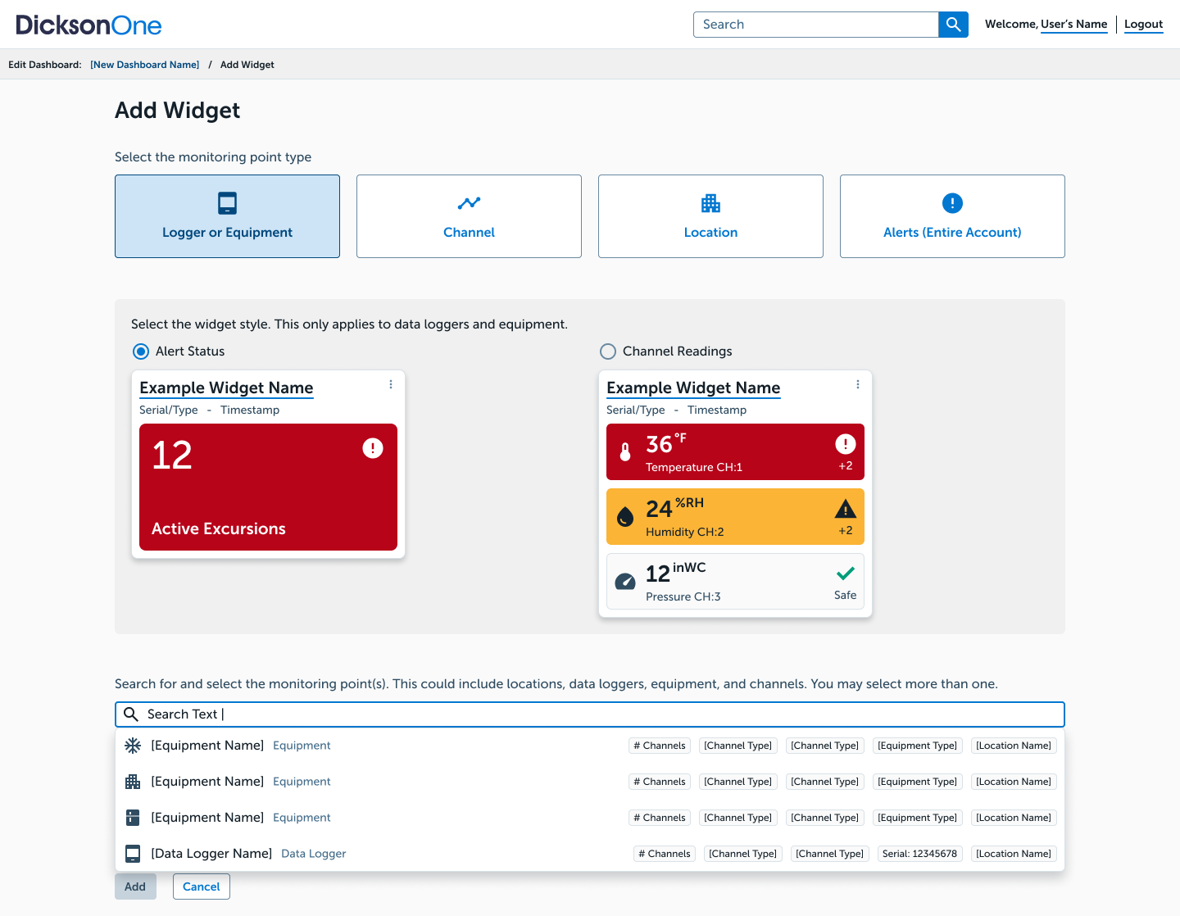Viewport: 1180px width, 916px height.
Task: Click the refrigerator equipment icon in results
Action: tap(133, 818)
